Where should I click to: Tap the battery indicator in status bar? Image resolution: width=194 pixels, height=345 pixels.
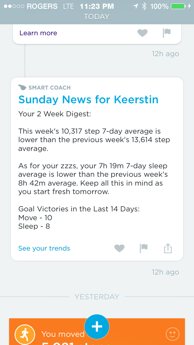[178, 6]
